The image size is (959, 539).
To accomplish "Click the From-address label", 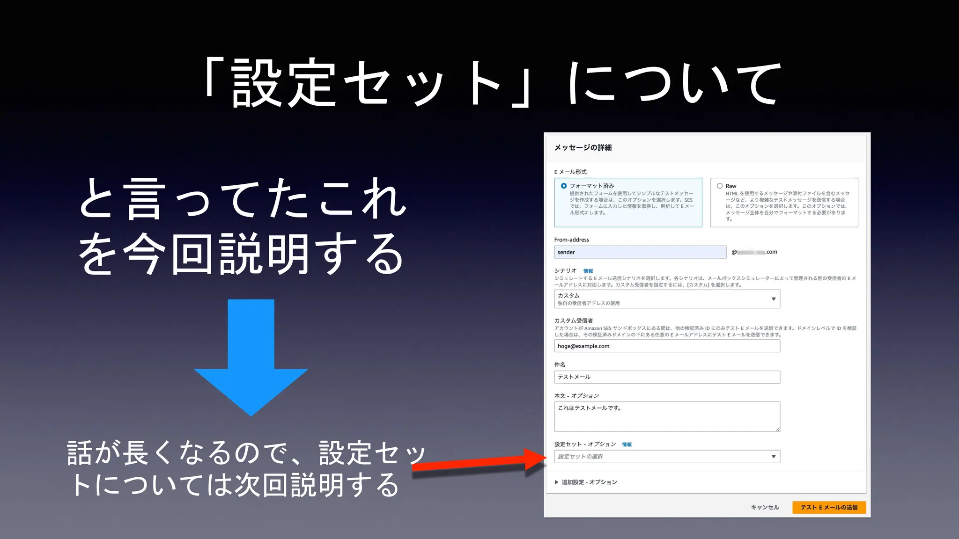I will tap(571, 240).
